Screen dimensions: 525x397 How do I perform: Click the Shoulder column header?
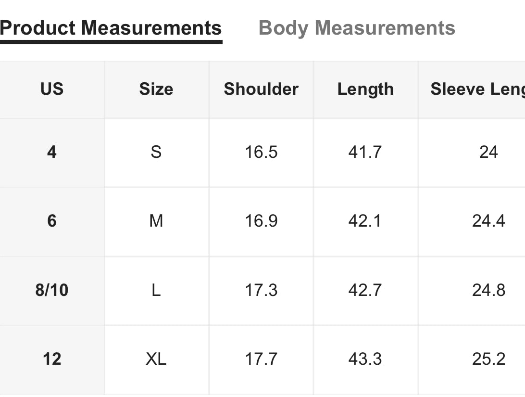[261, 89]
